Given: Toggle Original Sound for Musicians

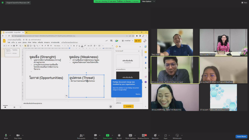Looking at the screenshot, I should point(18,3).
